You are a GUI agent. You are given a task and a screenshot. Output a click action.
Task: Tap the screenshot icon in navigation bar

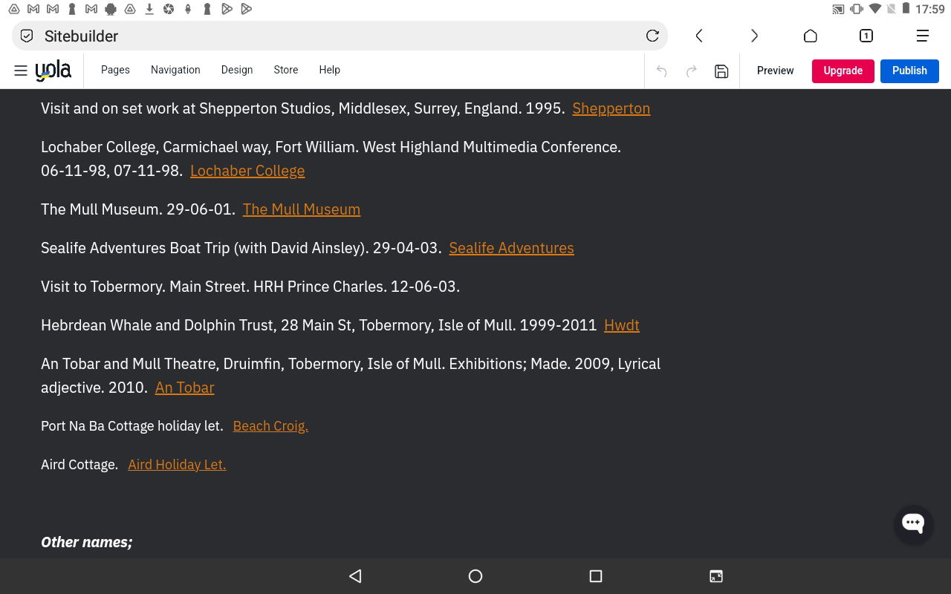click(716, 576)
